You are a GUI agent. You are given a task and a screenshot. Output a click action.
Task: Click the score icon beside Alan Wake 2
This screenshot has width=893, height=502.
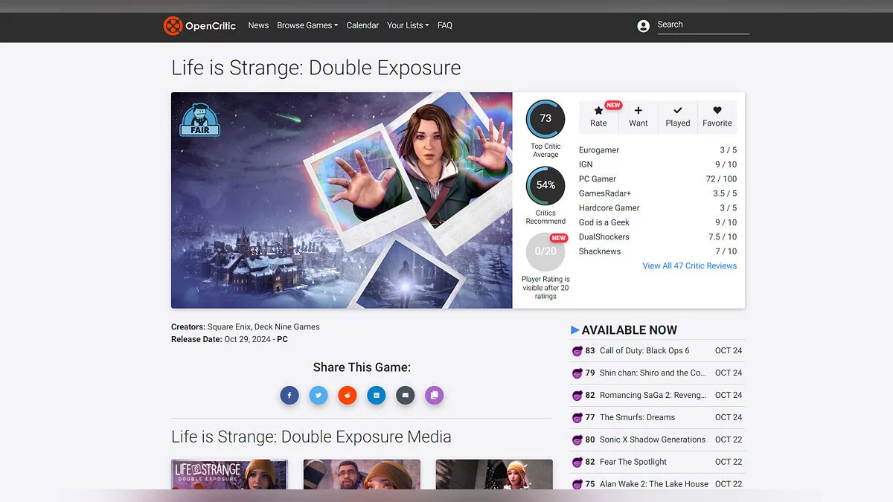pos(577,484)
